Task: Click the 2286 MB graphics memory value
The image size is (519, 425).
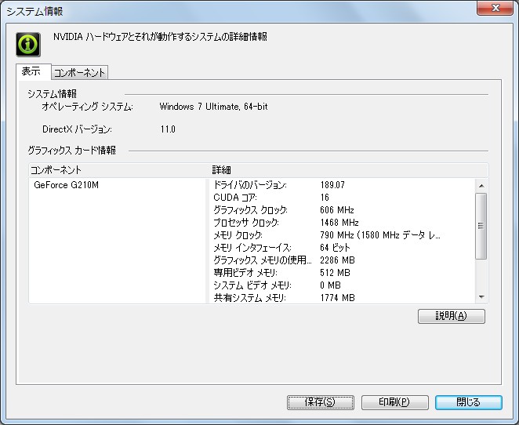Action: (x=337, y=260)
